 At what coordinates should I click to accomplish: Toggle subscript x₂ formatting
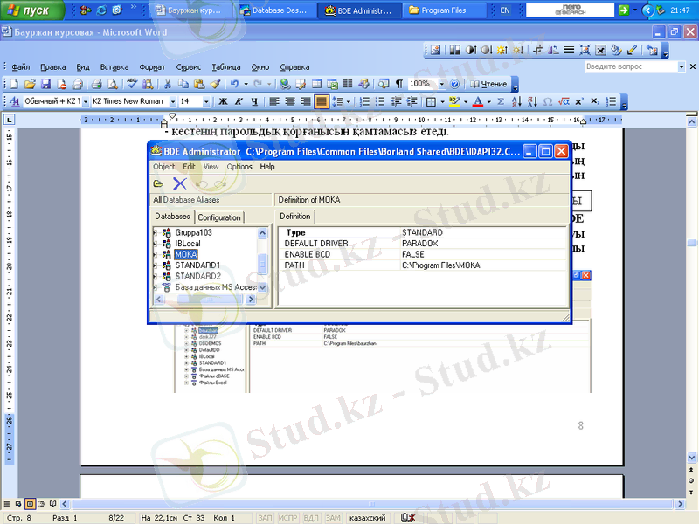coord(595,101)
